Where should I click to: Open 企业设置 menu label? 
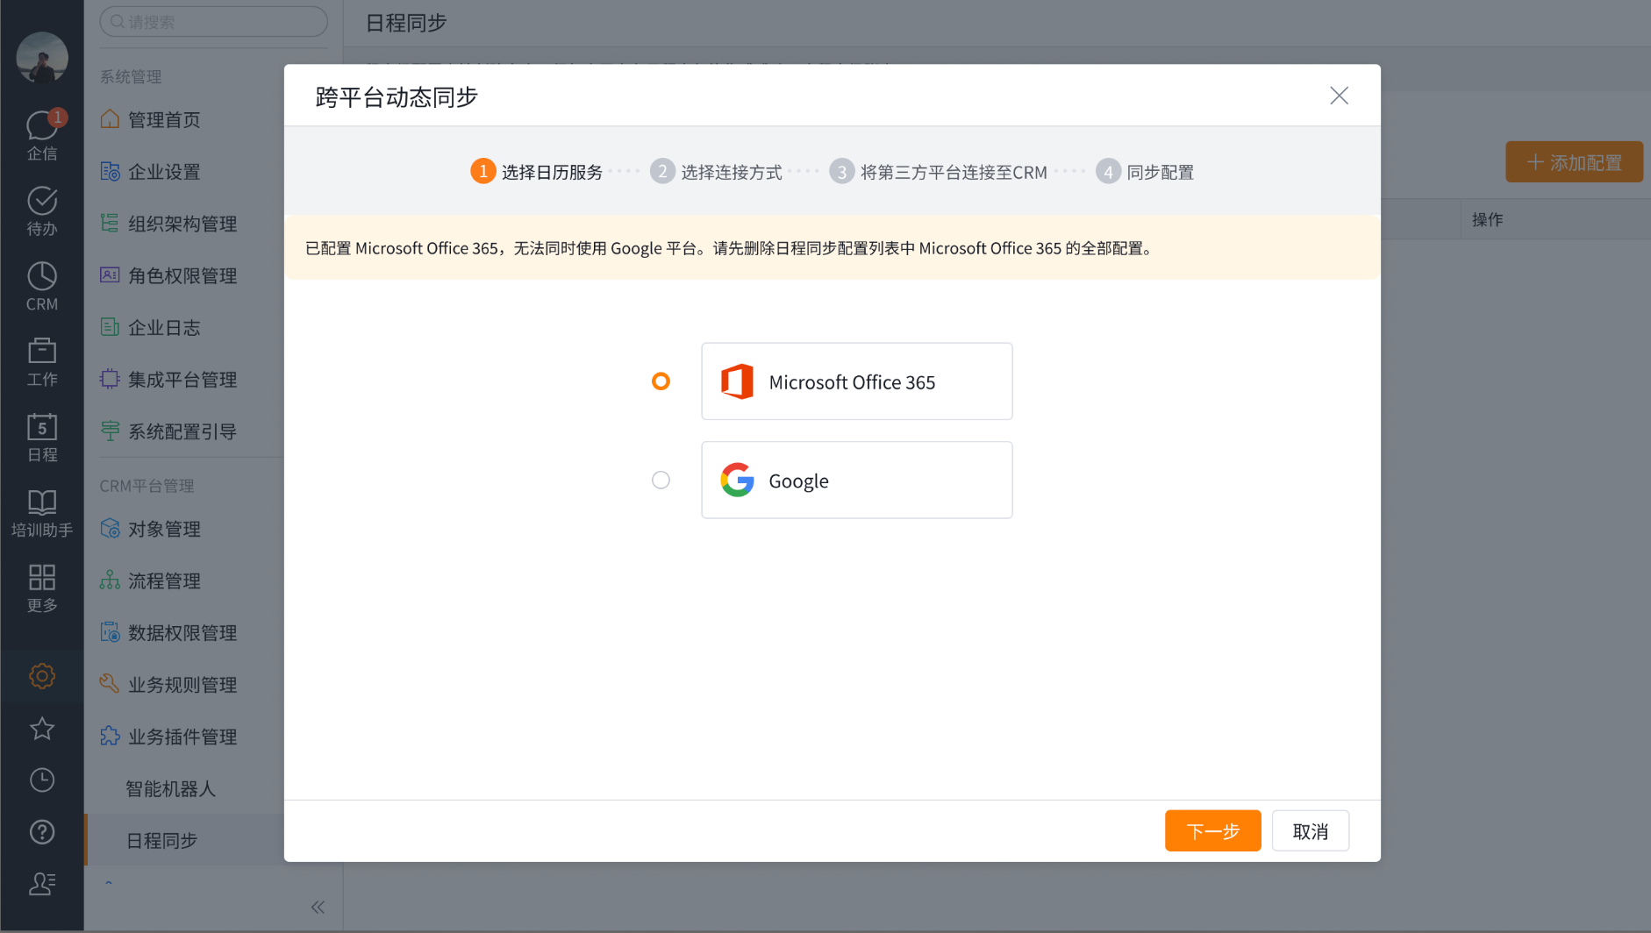tap(164, 172)
